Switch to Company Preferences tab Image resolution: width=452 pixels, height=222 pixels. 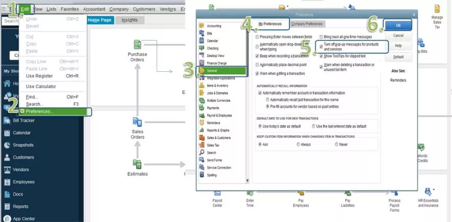pos(307,24)
